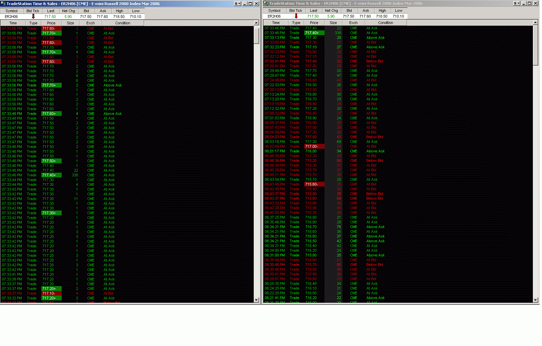Viewport: 542px width, 346px height.
Task: Click the 718.50 High value in the left window
Action: (x=119, y=17)
